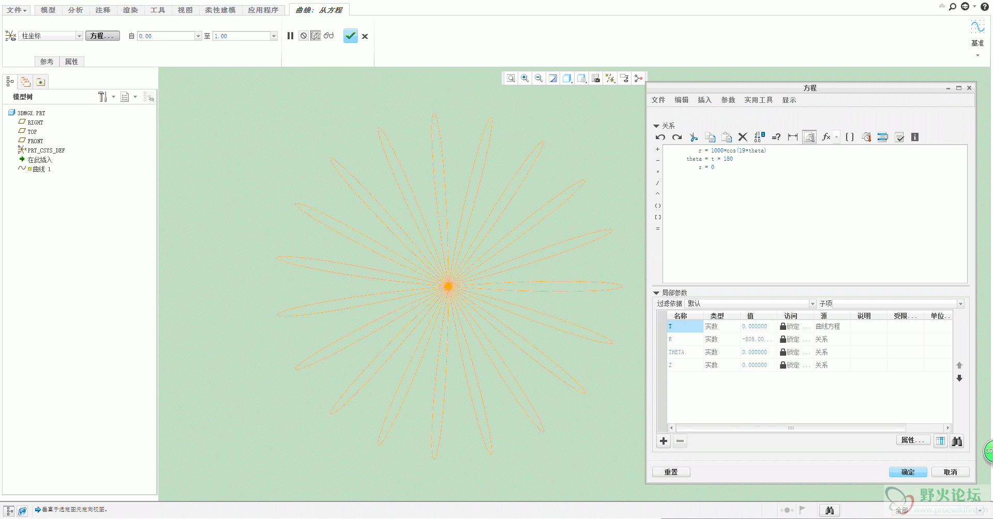Click the verify relations checkmark icon
993x519 pixels.
coord(899,137)
